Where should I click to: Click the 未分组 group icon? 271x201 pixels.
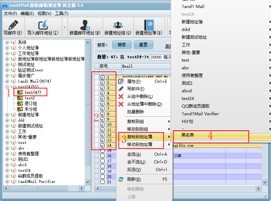pos(20,109)
